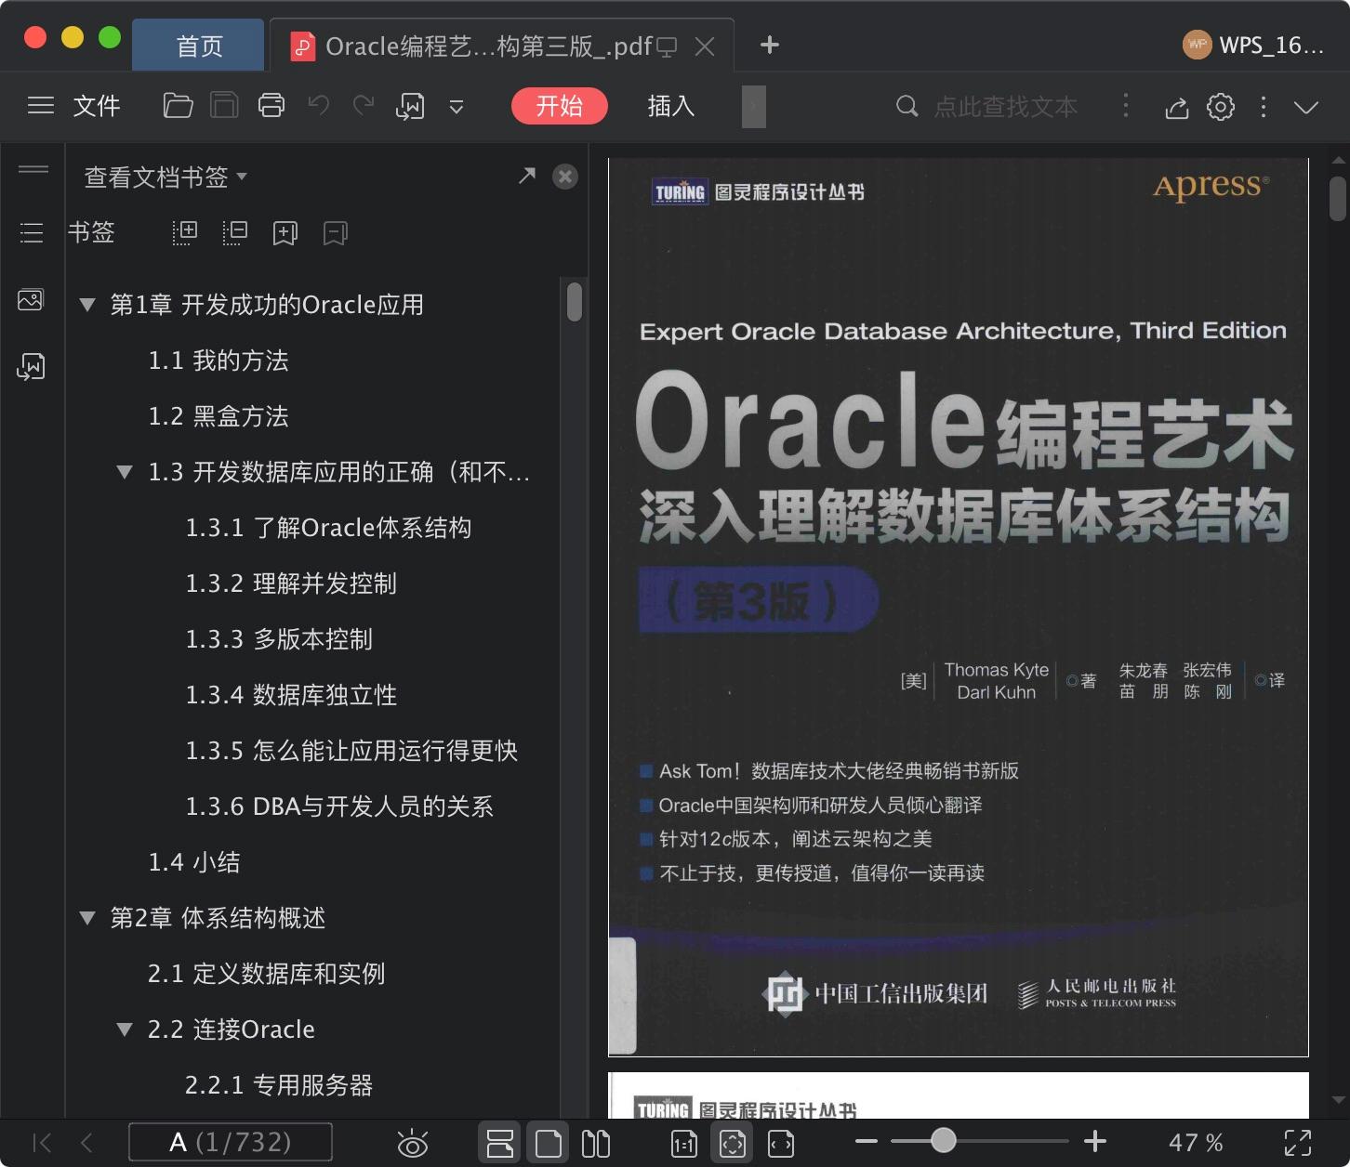
Task: Switch to the 首页 tab
Action: click(x=199, y=46)
